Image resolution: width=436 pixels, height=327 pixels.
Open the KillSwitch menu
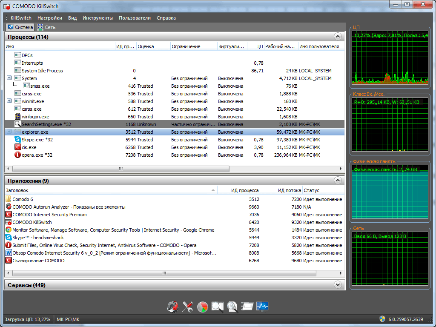pyautogui.click(x=21, y=18)
